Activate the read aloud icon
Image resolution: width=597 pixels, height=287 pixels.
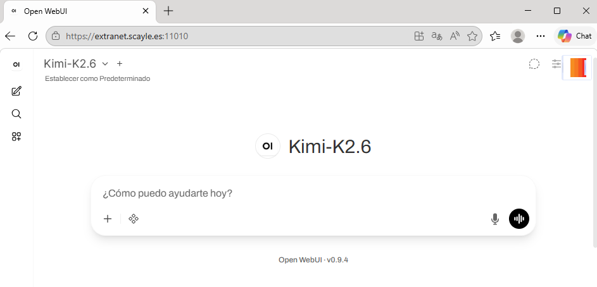tap(455, 36)
